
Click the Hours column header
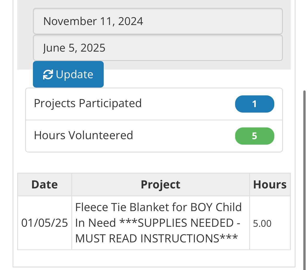pyautogui.click(x=270, y=185)
